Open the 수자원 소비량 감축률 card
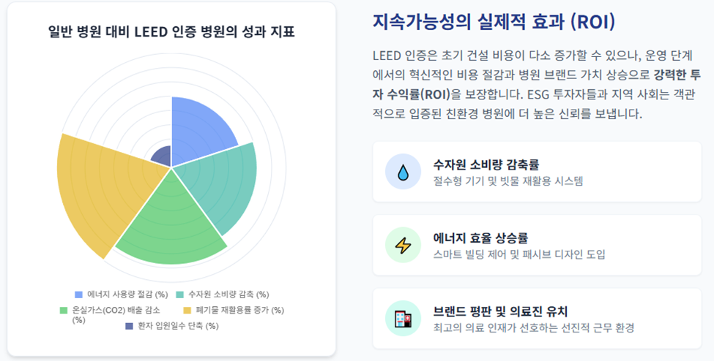The height and width of the screenshot is (361, 714). coord(537,172)
